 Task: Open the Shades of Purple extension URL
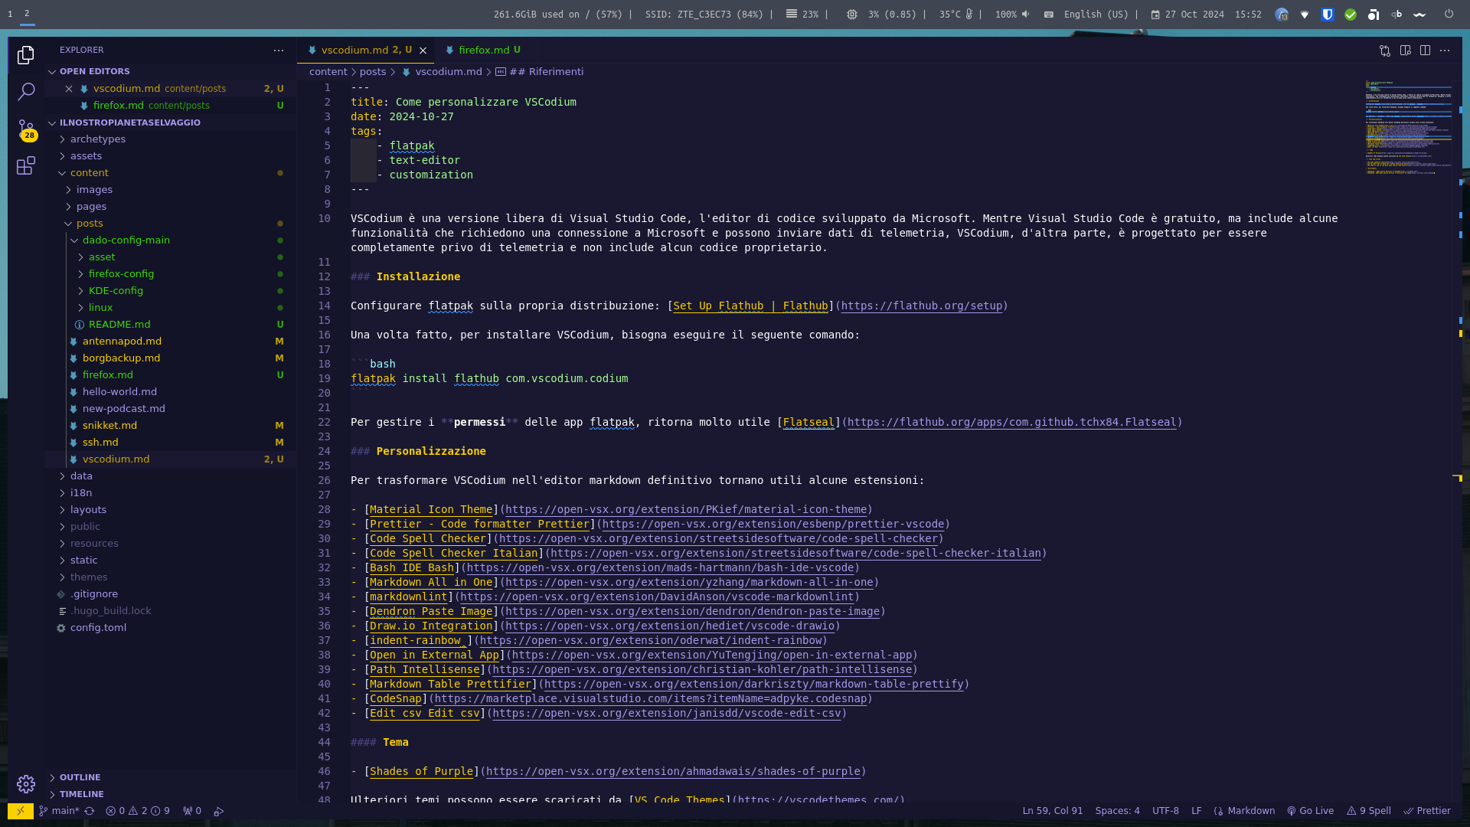coord(673,772)
